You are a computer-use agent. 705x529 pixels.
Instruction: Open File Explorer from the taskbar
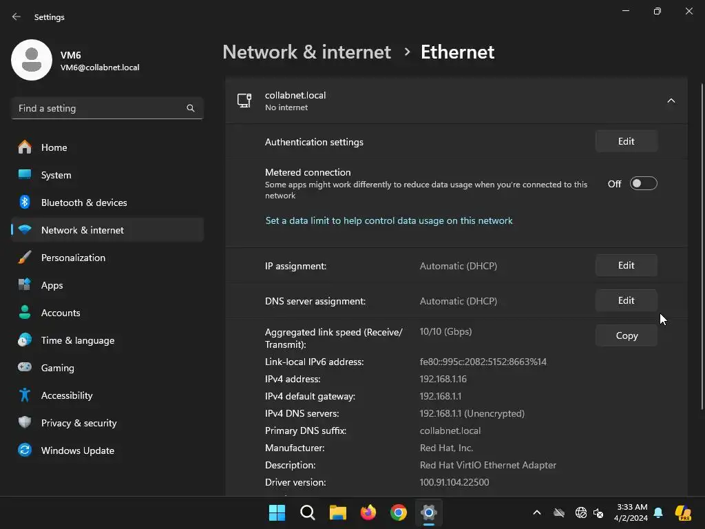[338, 512]
